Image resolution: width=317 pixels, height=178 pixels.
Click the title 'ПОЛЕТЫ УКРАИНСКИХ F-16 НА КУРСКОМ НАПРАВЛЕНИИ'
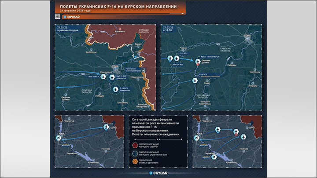pyautogui.click(x=118, y=7)
